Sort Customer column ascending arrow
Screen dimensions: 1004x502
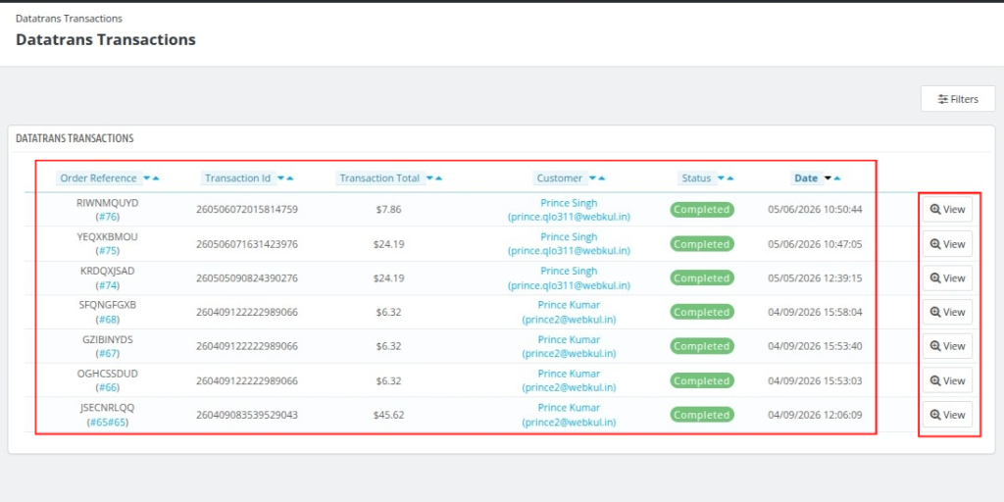[601, 178]
